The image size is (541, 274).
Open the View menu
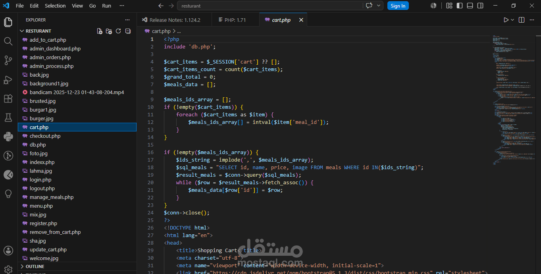pos(77,6)
